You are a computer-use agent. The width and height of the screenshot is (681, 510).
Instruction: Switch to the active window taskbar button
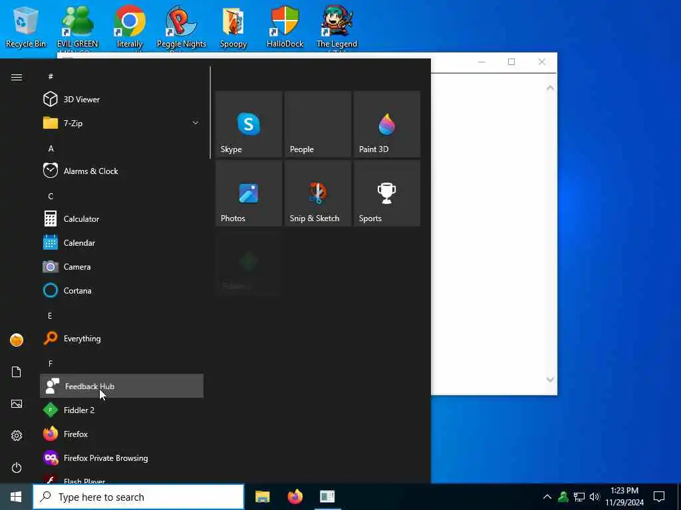click(327, 497)
